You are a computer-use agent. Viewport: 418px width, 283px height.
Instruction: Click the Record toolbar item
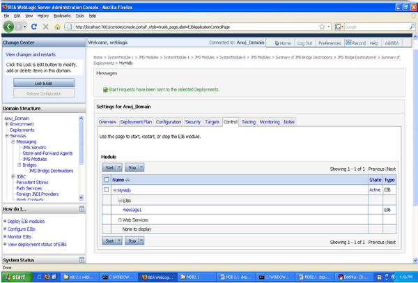click(x=355, y=43)
